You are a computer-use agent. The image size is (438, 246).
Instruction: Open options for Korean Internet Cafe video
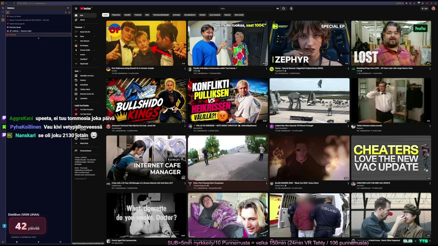point(185,183)
